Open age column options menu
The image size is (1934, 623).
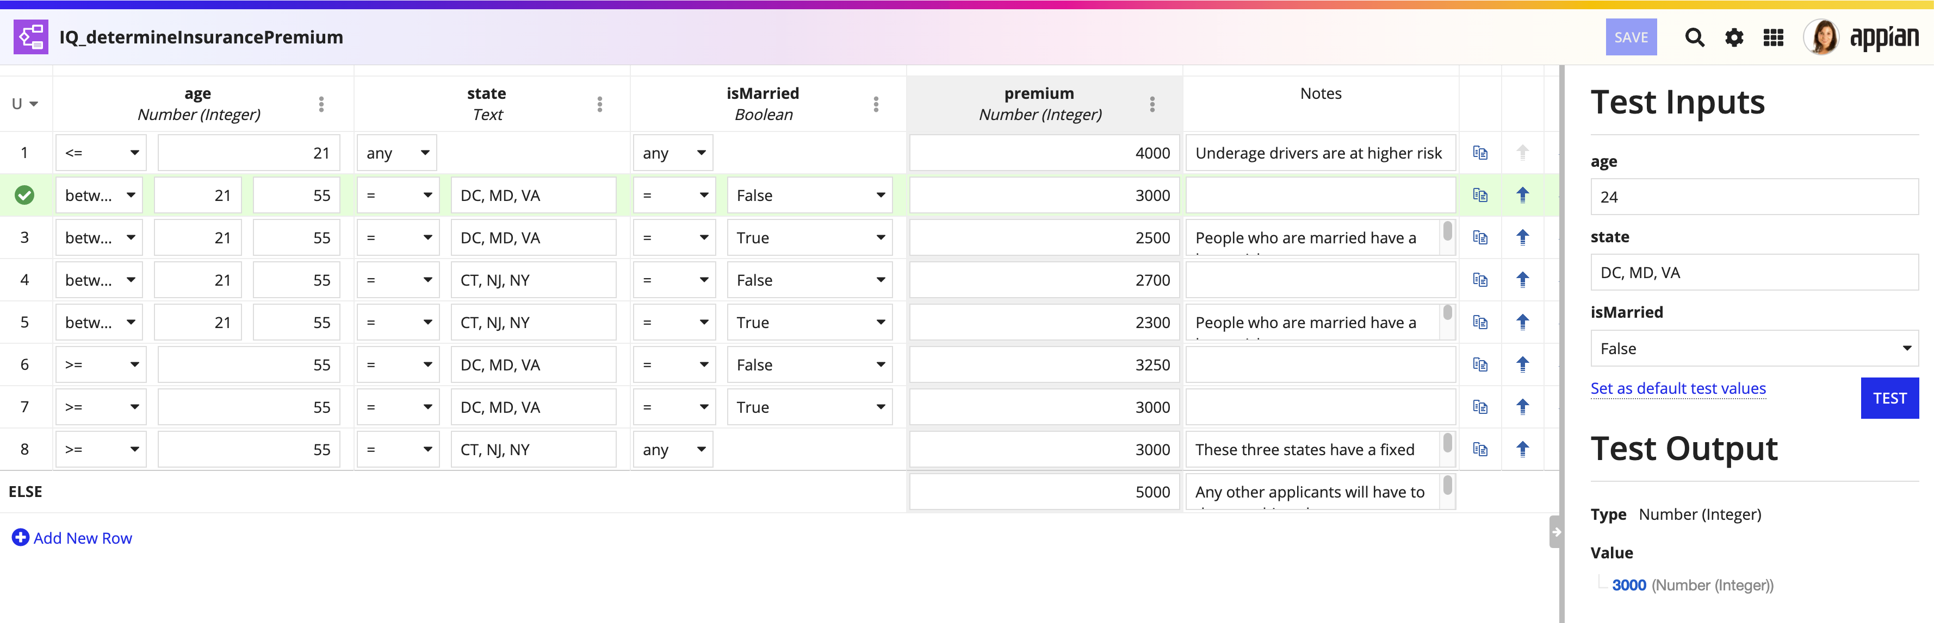click(321, 104)
